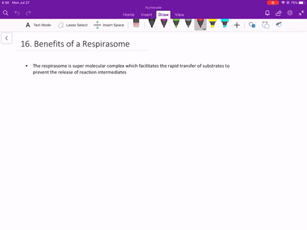
Task: Open the settings gear
Action: pyautogui.click(x=290, y=13)
